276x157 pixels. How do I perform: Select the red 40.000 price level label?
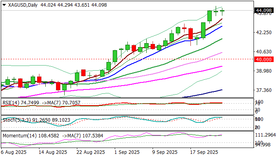tap(263, 59)
